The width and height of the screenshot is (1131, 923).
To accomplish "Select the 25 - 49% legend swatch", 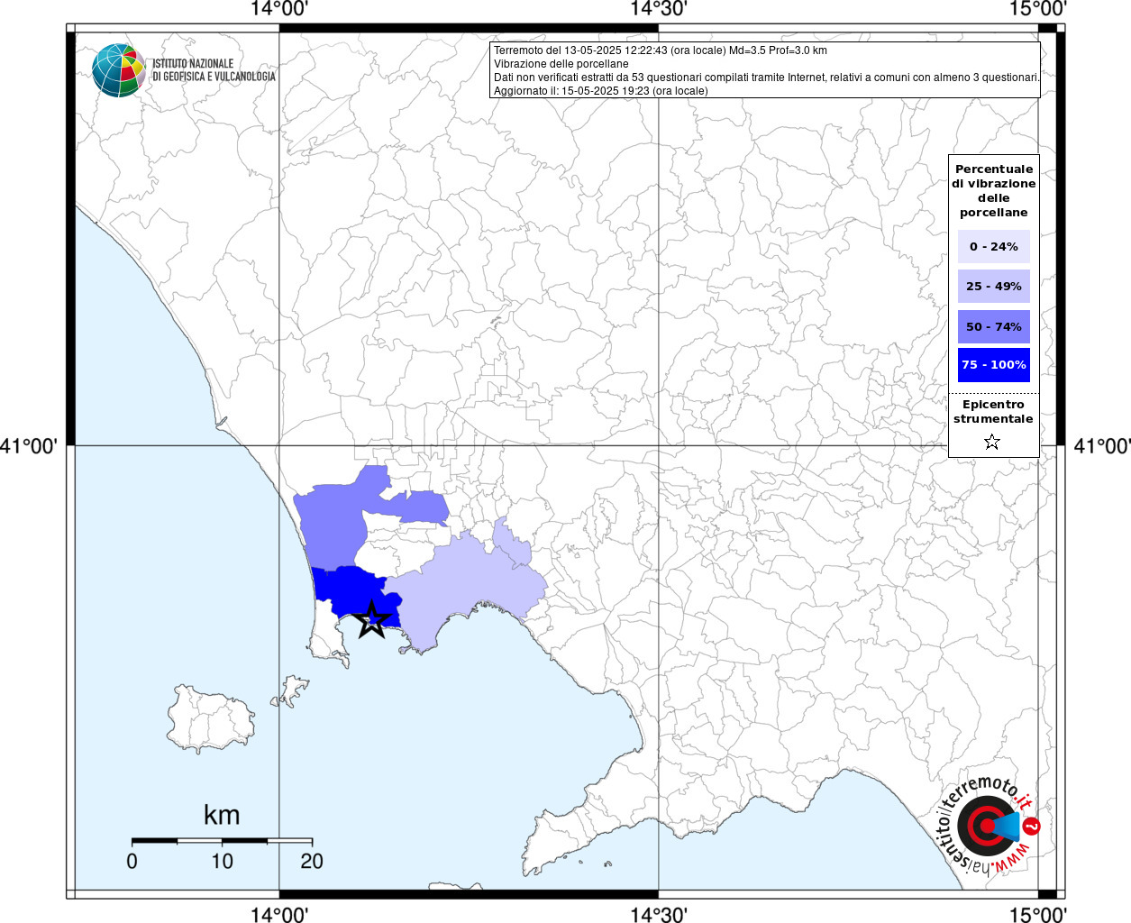I will coord(993,286).
